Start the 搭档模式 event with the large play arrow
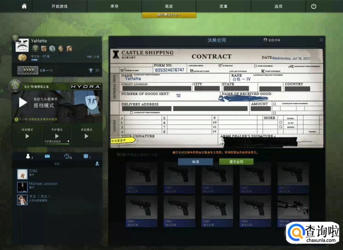 (x=23, y=102)
